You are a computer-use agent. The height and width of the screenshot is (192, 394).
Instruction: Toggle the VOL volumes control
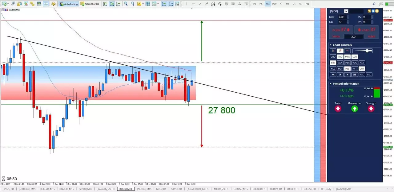[x=355, y=63]
